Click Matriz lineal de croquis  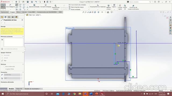(76, 7)
